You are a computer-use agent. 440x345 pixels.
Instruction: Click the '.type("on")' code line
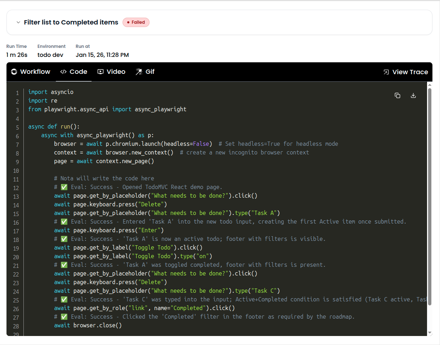(133, 256)
